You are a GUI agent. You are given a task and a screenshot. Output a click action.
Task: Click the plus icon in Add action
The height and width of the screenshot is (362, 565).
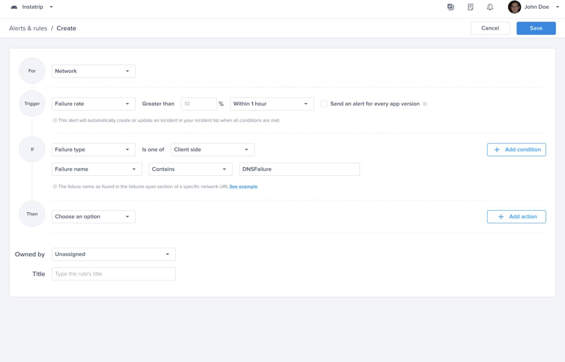coord(501,217)
